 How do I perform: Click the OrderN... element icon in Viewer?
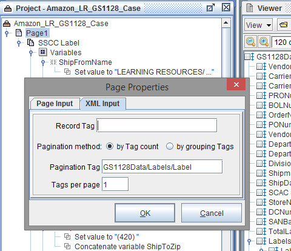pyautogui.click(x=261, y=115)
